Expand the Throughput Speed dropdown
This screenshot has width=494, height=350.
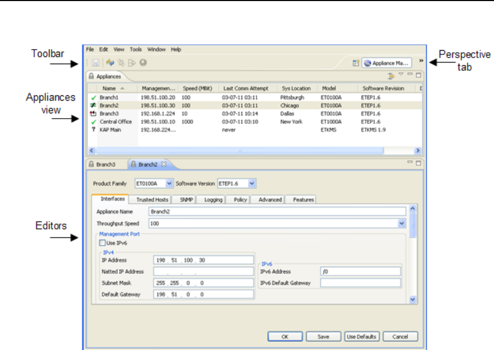(402, 224)
